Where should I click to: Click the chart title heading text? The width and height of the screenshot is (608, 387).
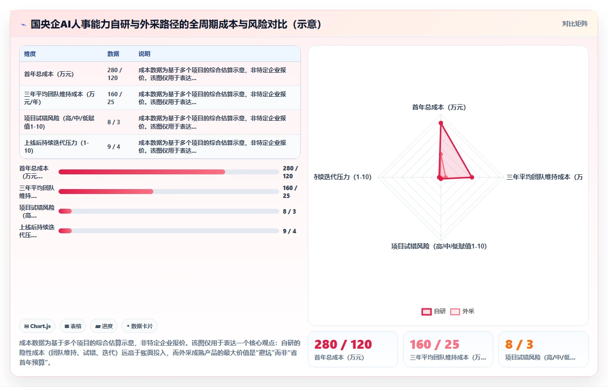(177, 24)
